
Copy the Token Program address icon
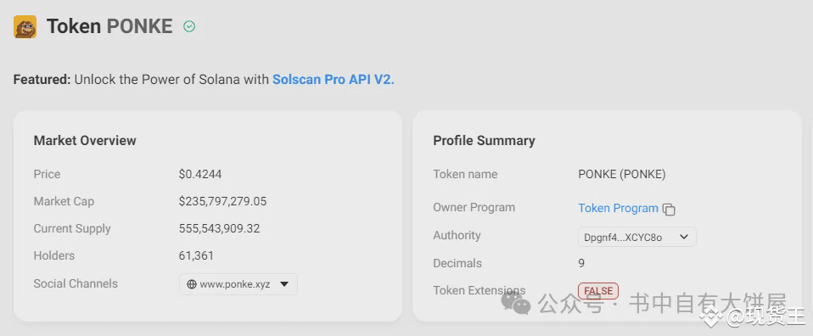coord(670,210)
